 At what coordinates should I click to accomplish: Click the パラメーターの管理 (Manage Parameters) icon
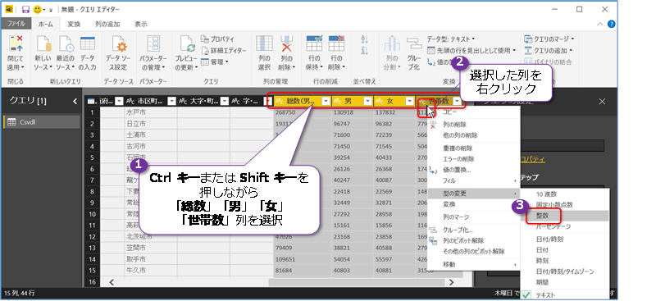[x=153, y=44]
